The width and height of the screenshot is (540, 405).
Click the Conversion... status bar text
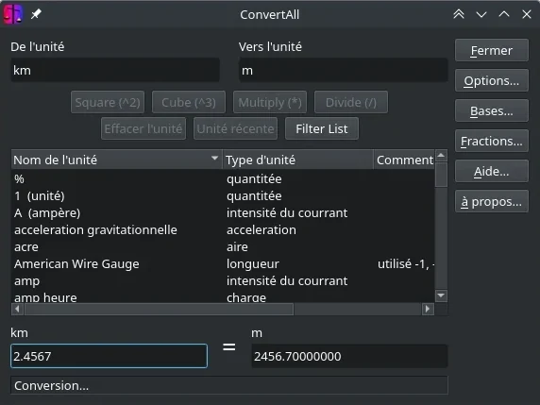coord(52,386)
